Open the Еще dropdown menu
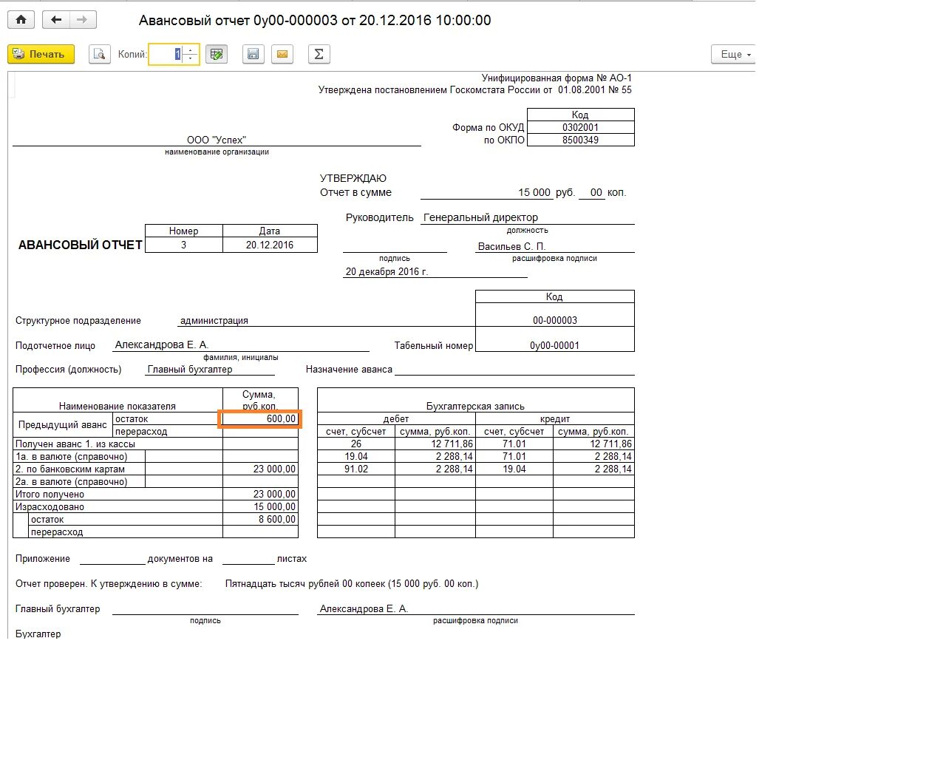The height and width of the screenshot is (757, 946). [x=735, y=54]
